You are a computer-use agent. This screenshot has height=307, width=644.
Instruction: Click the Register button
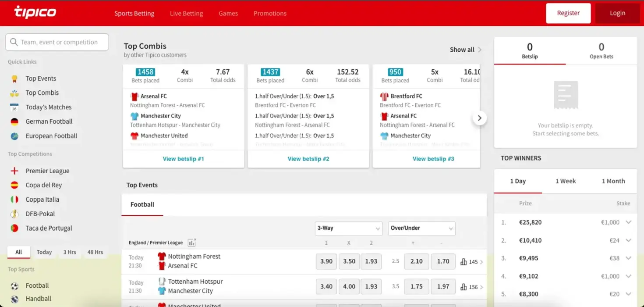[568, 13]
